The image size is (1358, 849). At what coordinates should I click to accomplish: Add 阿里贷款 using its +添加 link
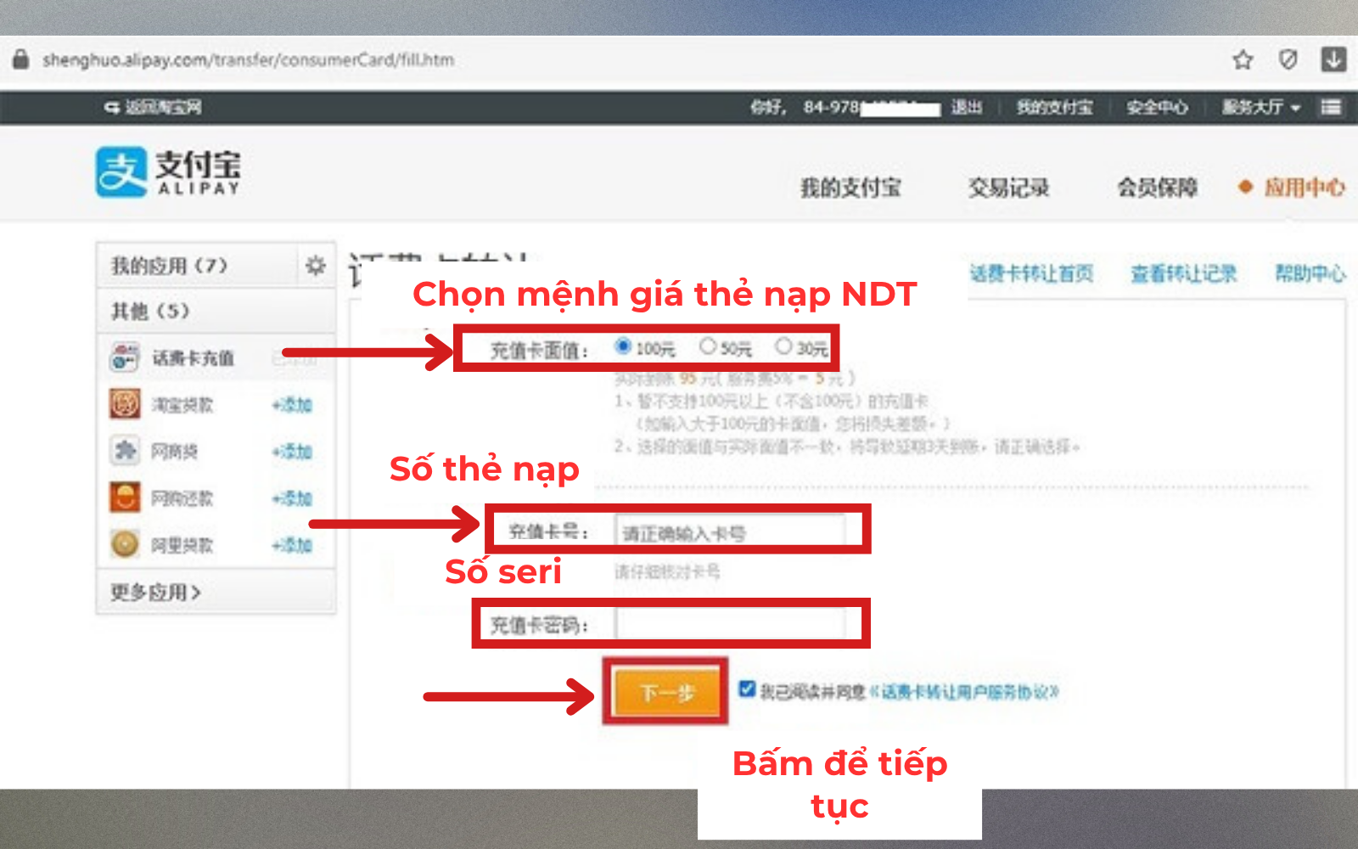tap(292, 545)
